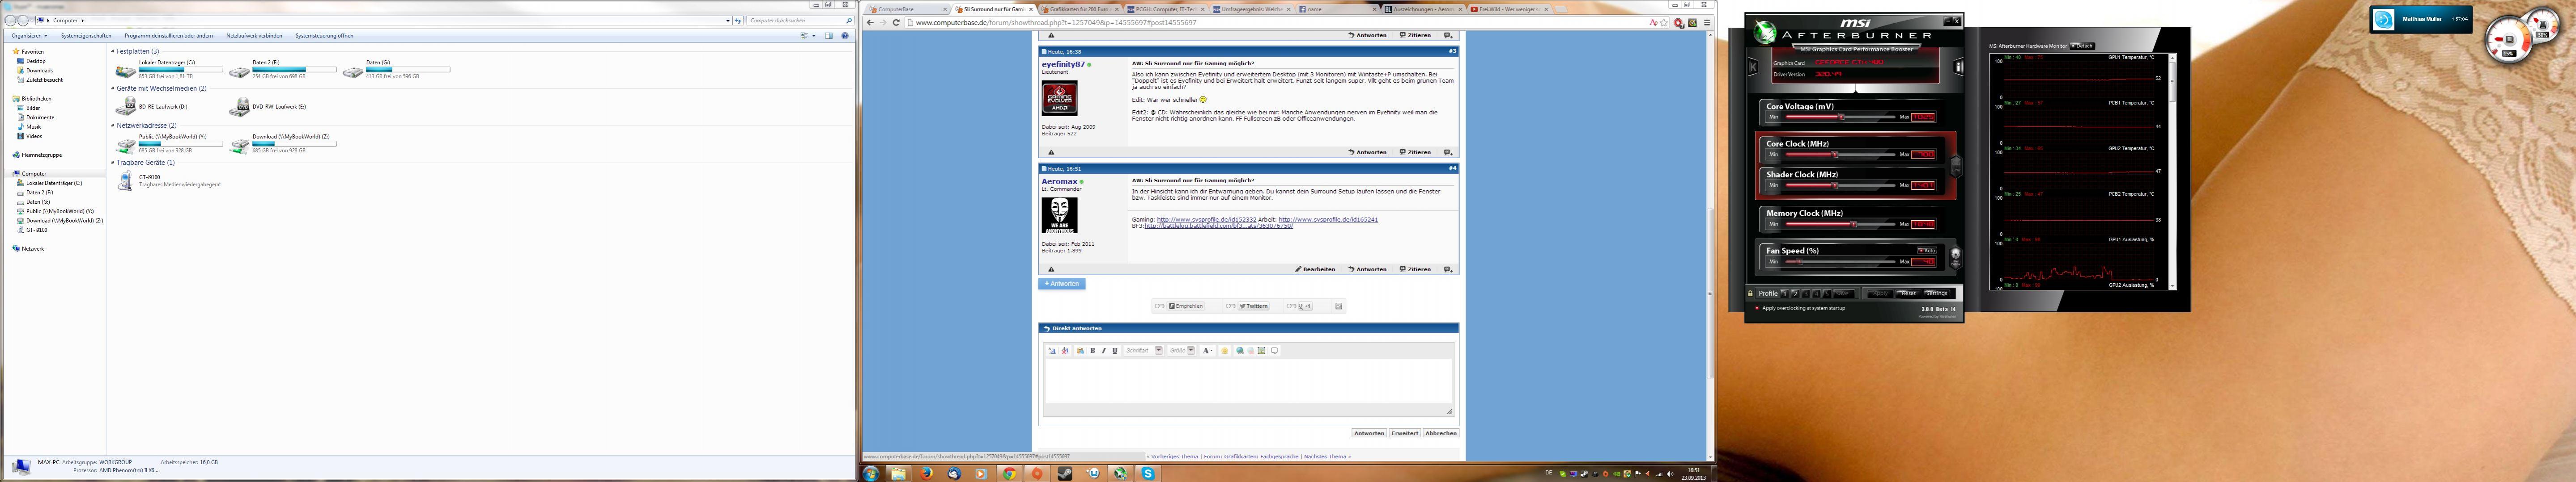This screenshot has height=482, width=2576.
Task: Toggle bold in the reply editor
Action: 1092,351
